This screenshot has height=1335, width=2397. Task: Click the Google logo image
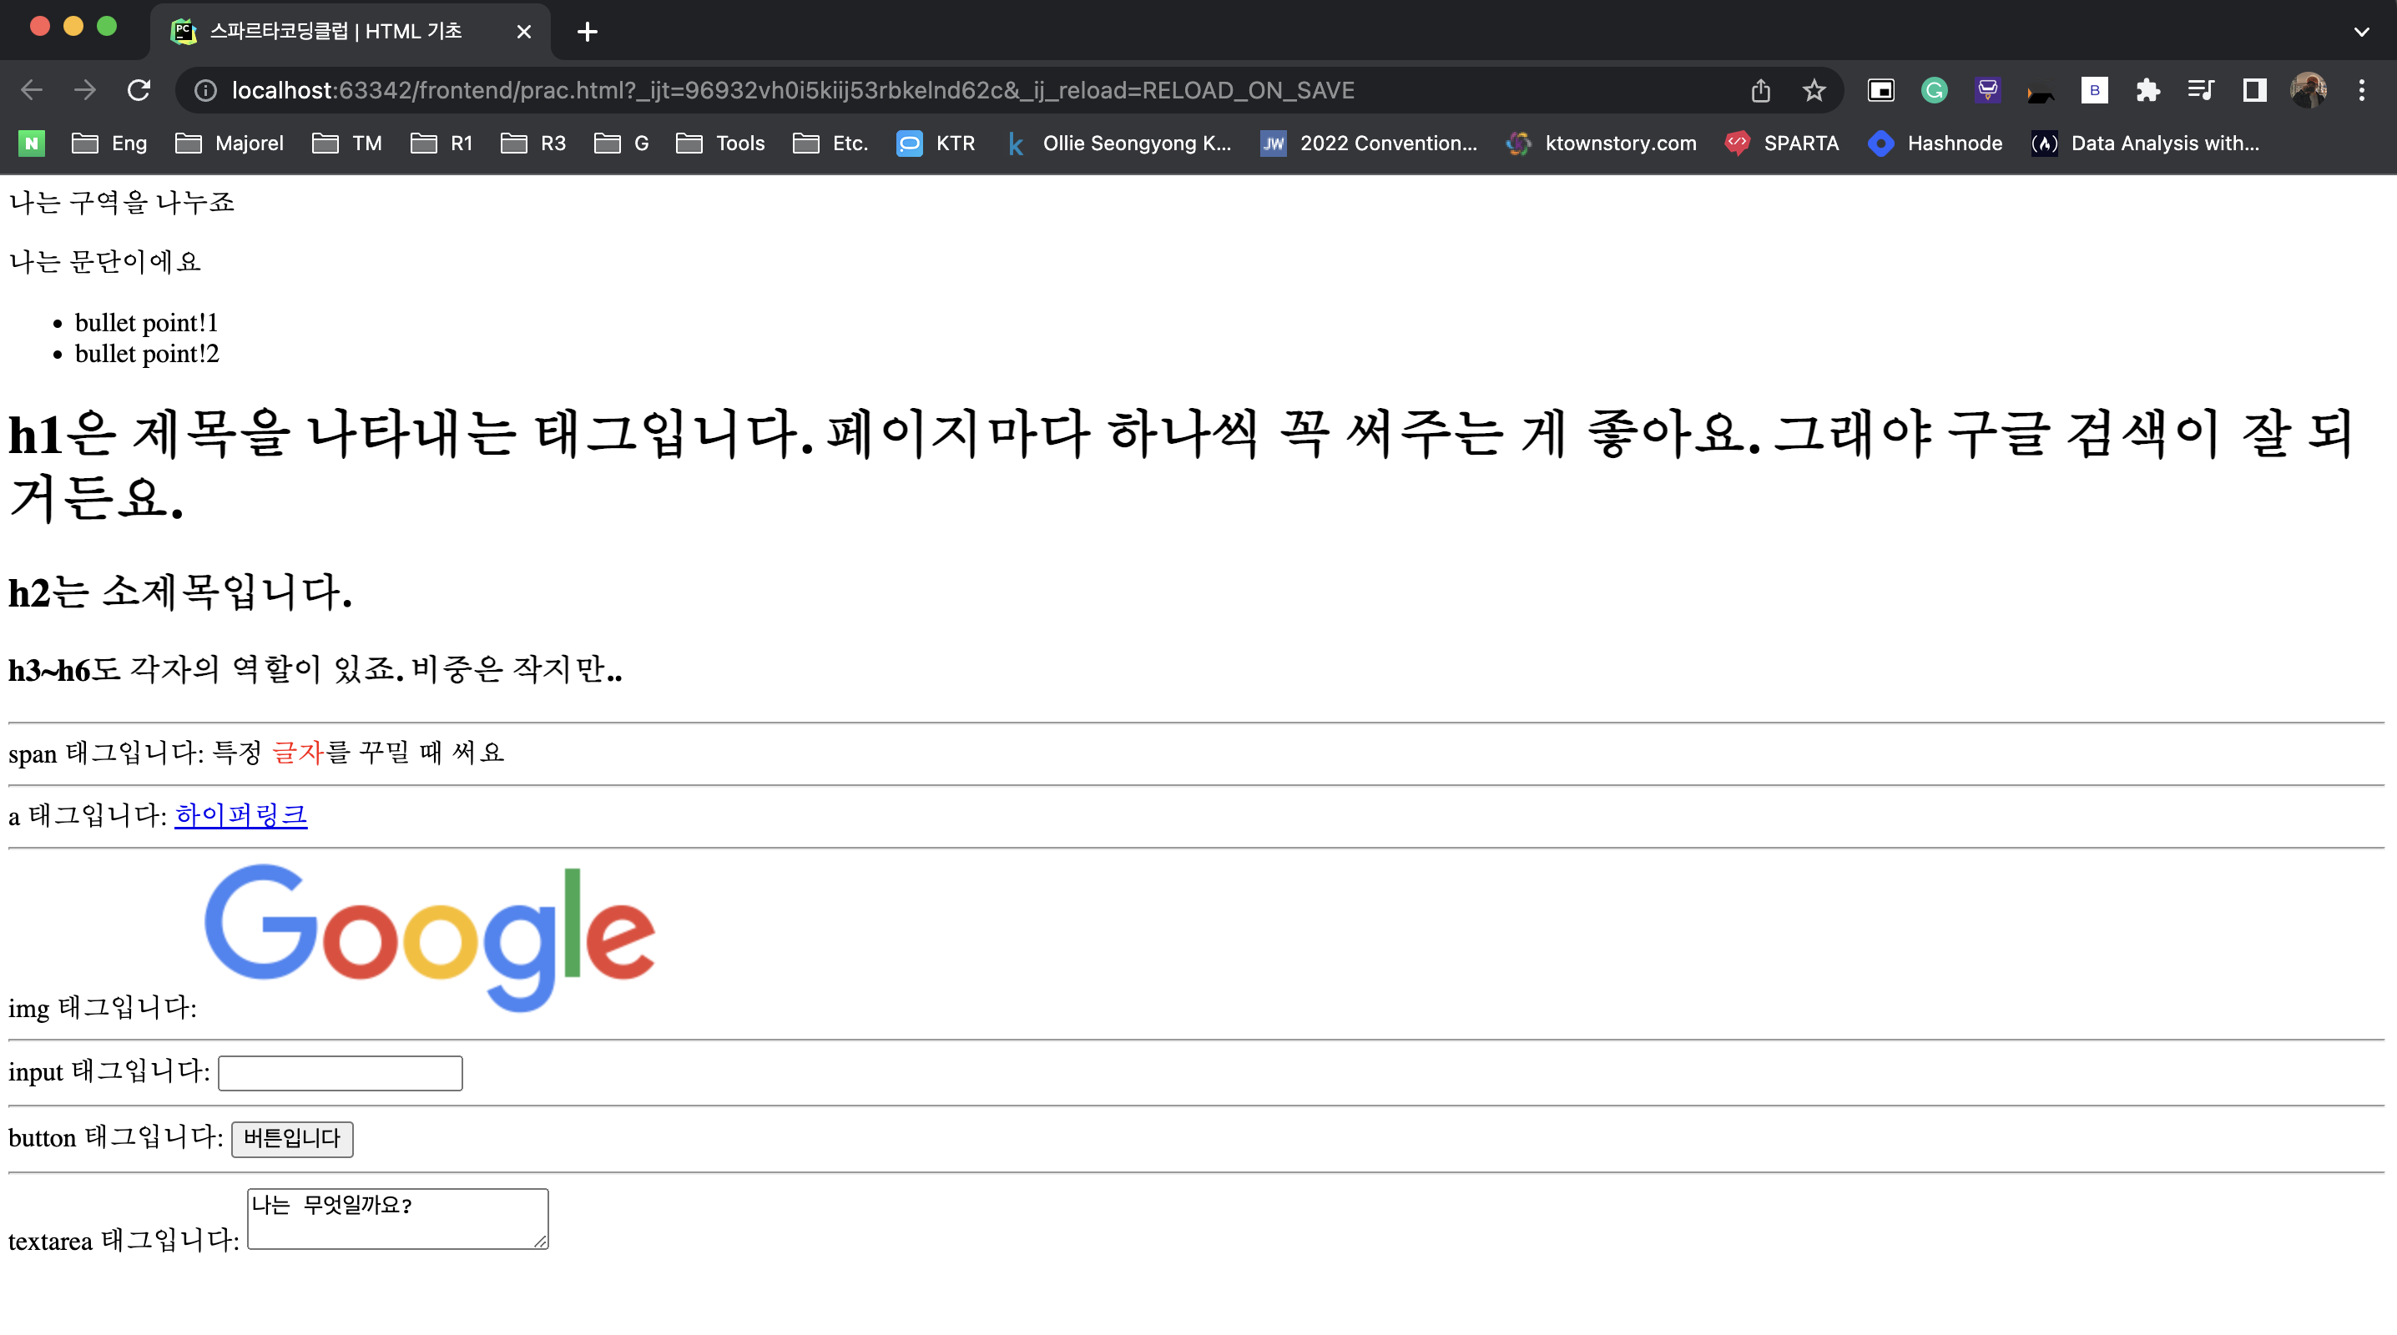(x=430, y=937)
